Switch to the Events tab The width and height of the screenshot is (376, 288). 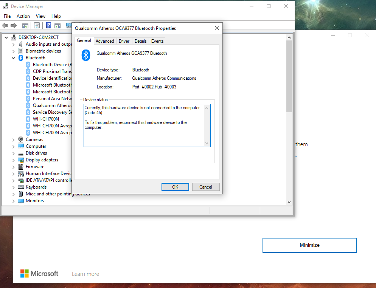[157, 41]
